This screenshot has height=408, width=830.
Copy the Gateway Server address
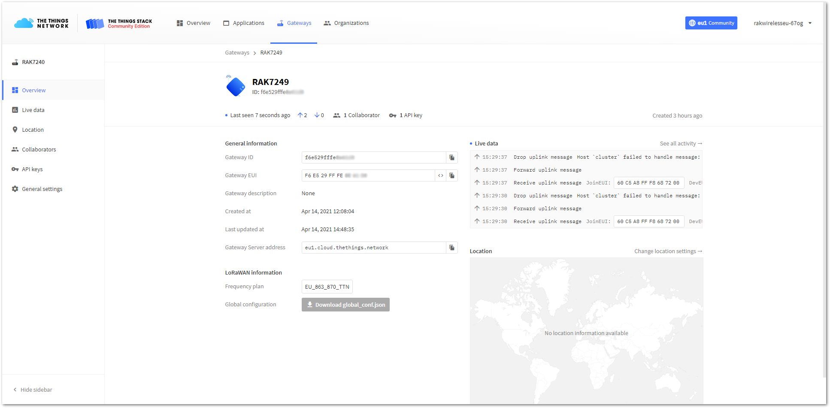click(x=452, y=248)
